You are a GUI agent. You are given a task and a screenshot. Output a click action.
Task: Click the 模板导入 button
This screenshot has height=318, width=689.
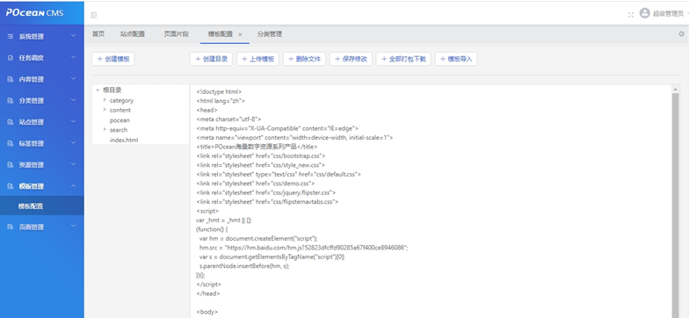point(456,59)
